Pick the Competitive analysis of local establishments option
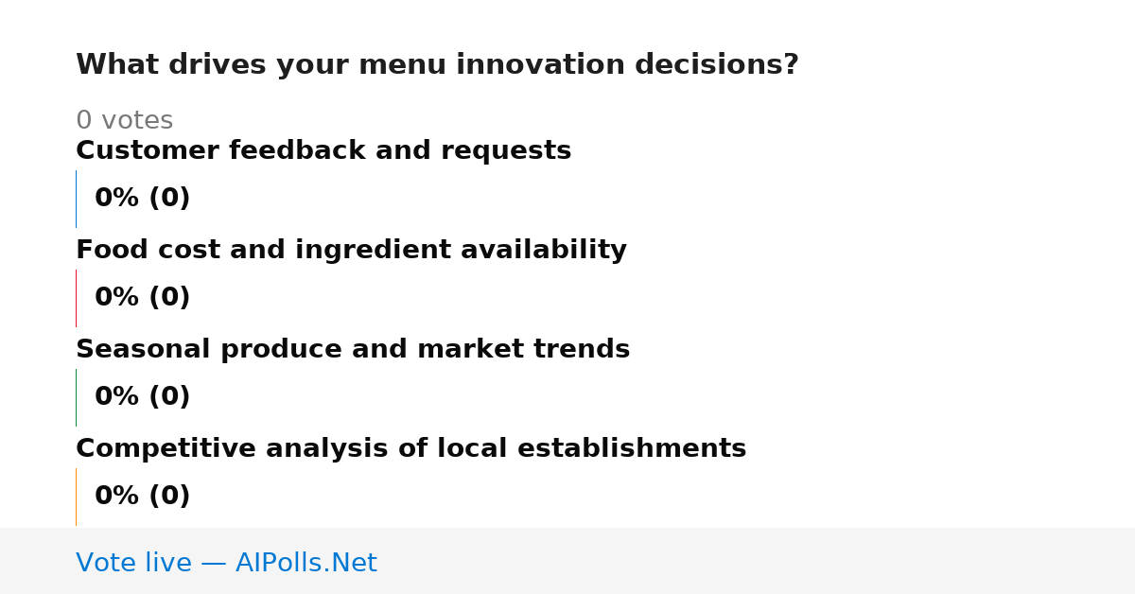1135x594 pixels. pos(411,448)
